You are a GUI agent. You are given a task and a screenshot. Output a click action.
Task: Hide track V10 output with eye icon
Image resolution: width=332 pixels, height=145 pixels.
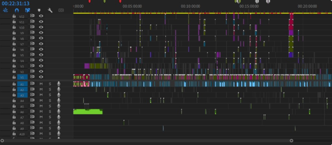[x=41, y=27]
